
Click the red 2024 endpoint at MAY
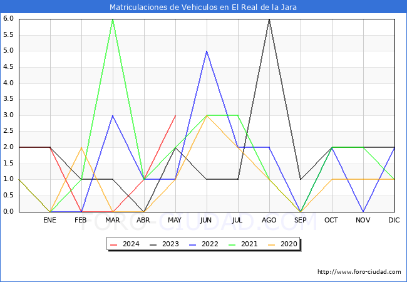point(175,115)
